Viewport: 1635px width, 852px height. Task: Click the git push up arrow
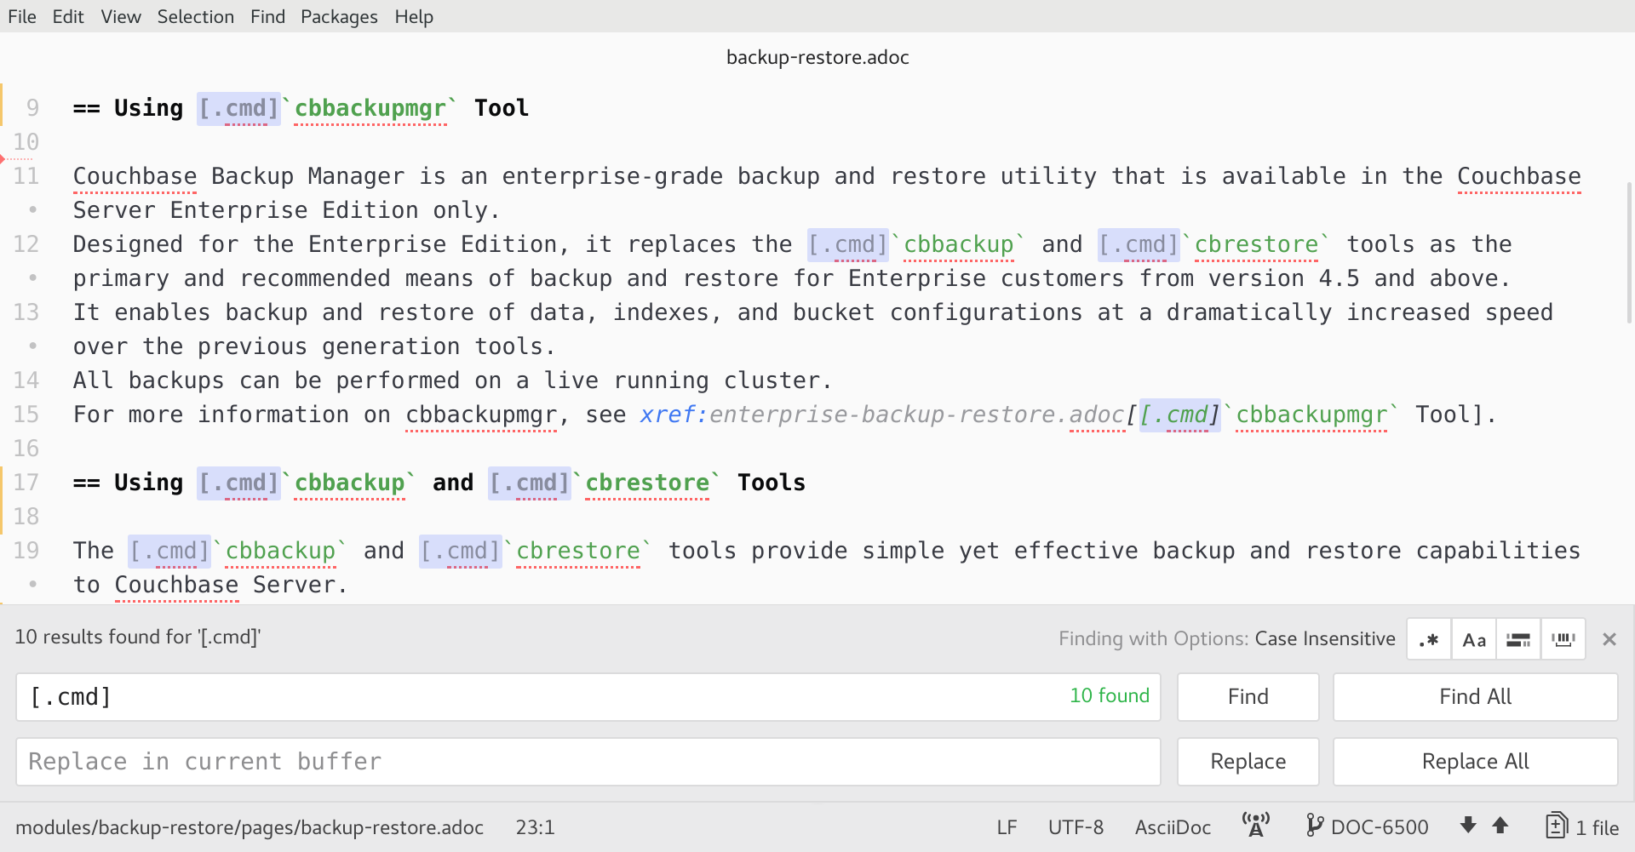1500,826
